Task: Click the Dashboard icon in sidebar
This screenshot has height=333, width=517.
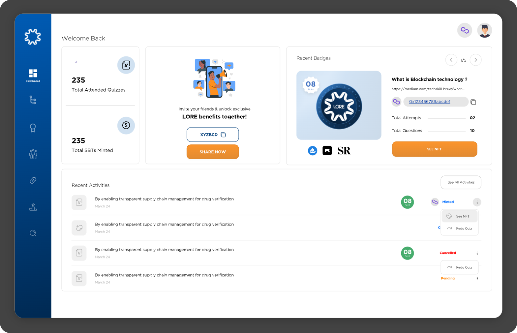Action: pyautogui.click(x=33, y=75)
